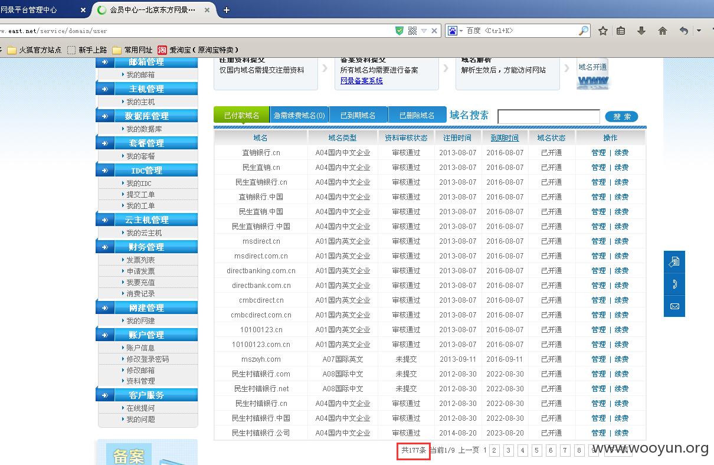714x465 pixels.
Task: Click the 搜索 button
Action: pyautogui.click(x=621, y=117)
